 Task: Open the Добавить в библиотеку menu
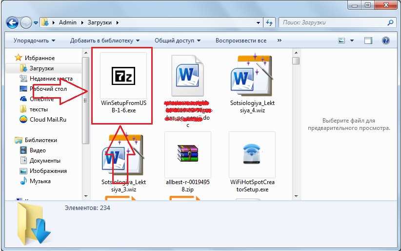click(105, 41)
